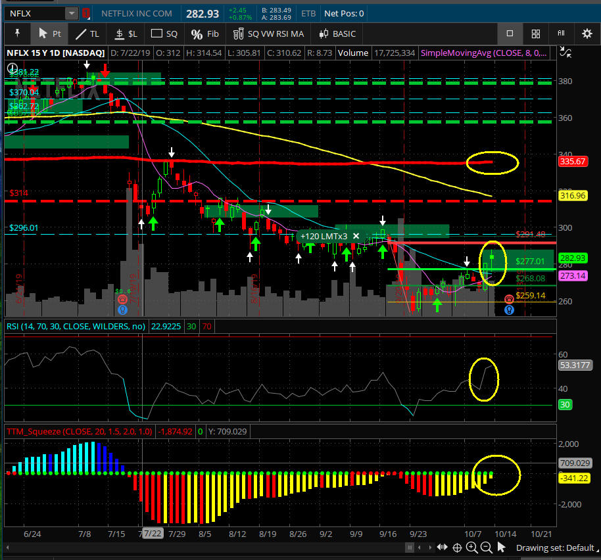Toggle the crosshair target icon
Viewport: 601px width, 560px height.
click(457, 548)
